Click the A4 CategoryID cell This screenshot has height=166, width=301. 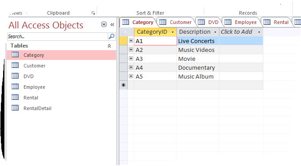click(156, 67)
